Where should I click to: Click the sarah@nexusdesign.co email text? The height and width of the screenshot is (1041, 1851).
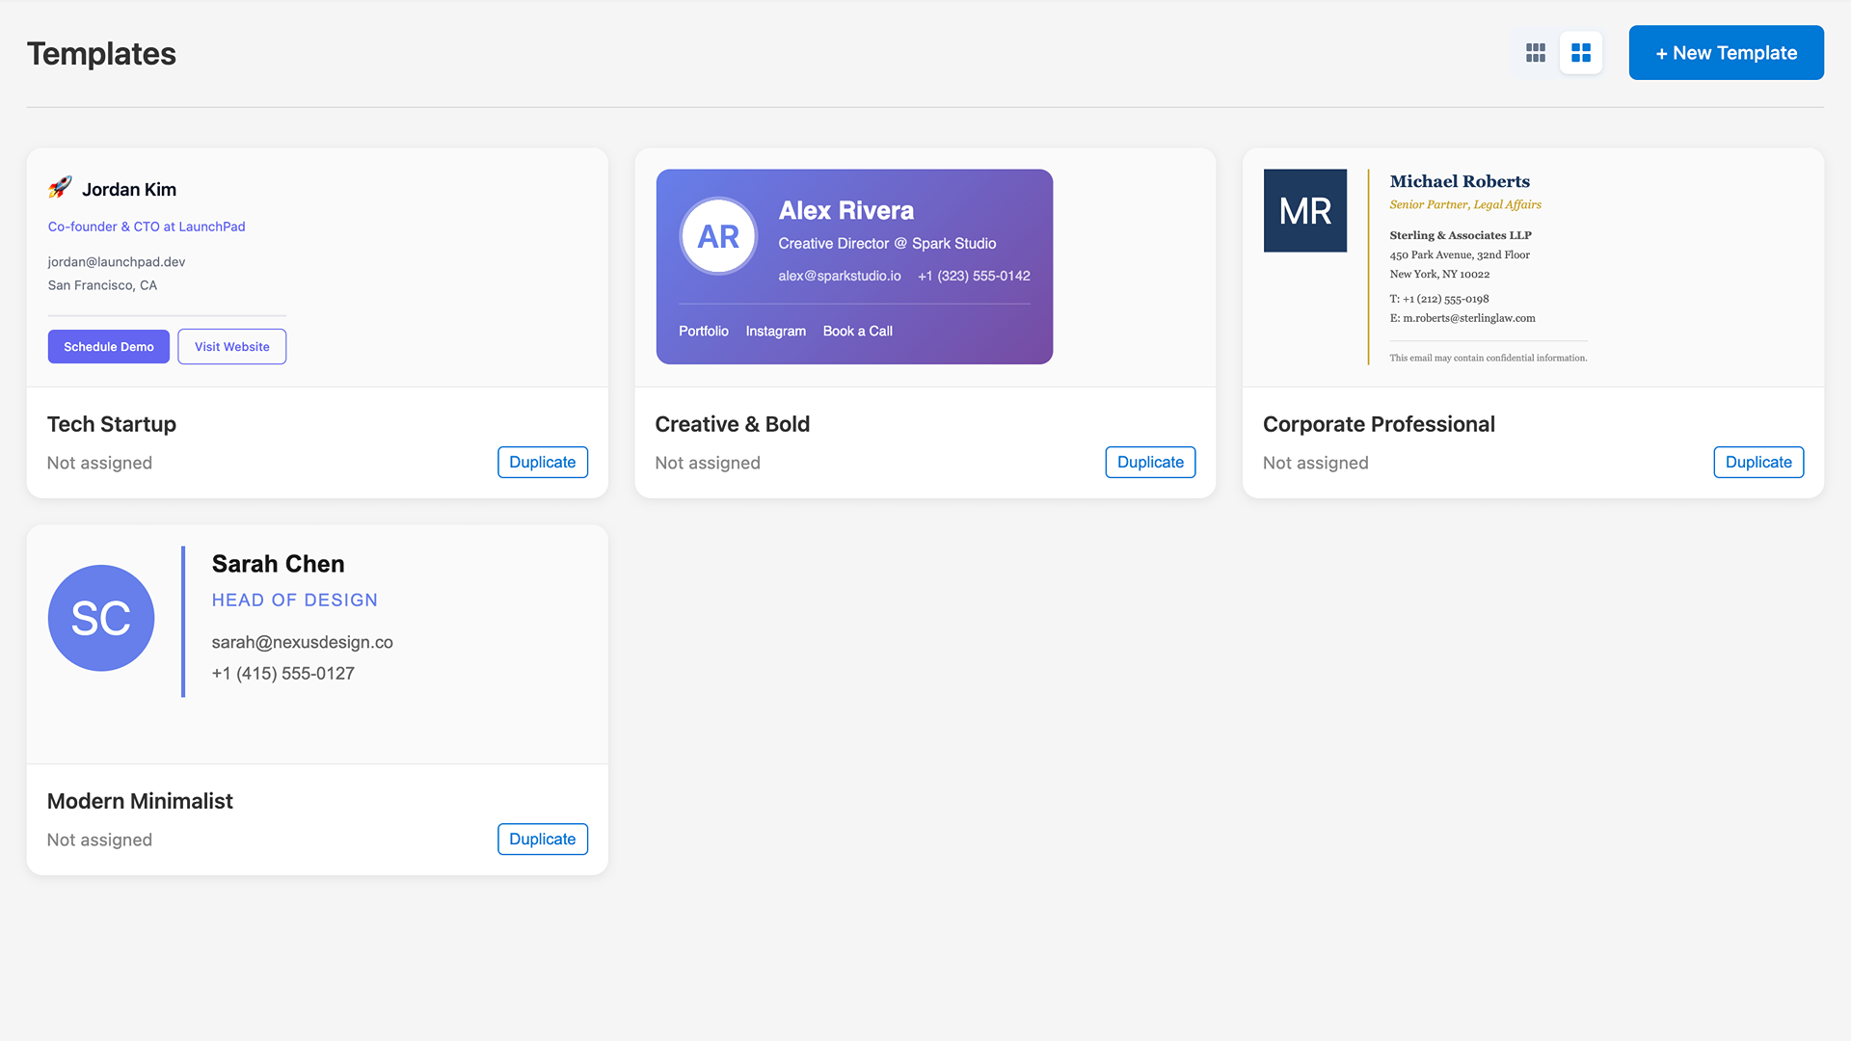pyautogui.click(x=302, y=642)
